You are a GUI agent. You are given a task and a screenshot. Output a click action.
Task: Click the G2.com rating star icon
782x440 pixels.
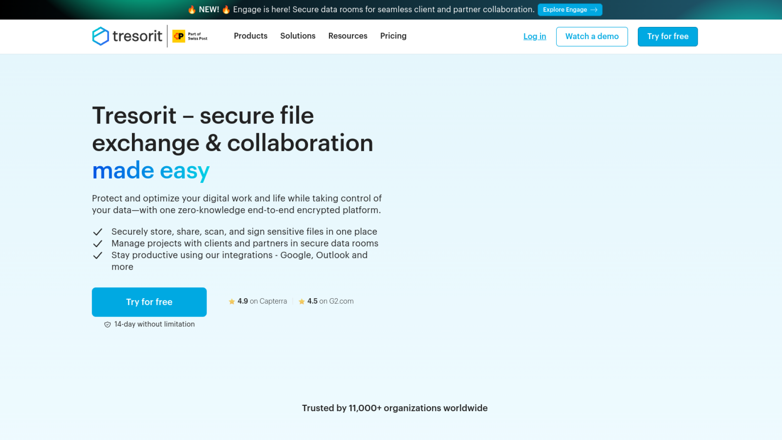(x=302, y=301)
